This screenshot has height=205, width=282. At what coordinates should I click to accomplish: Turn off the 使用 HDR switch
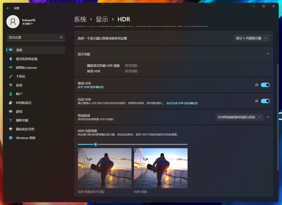(x=265, y=85)
